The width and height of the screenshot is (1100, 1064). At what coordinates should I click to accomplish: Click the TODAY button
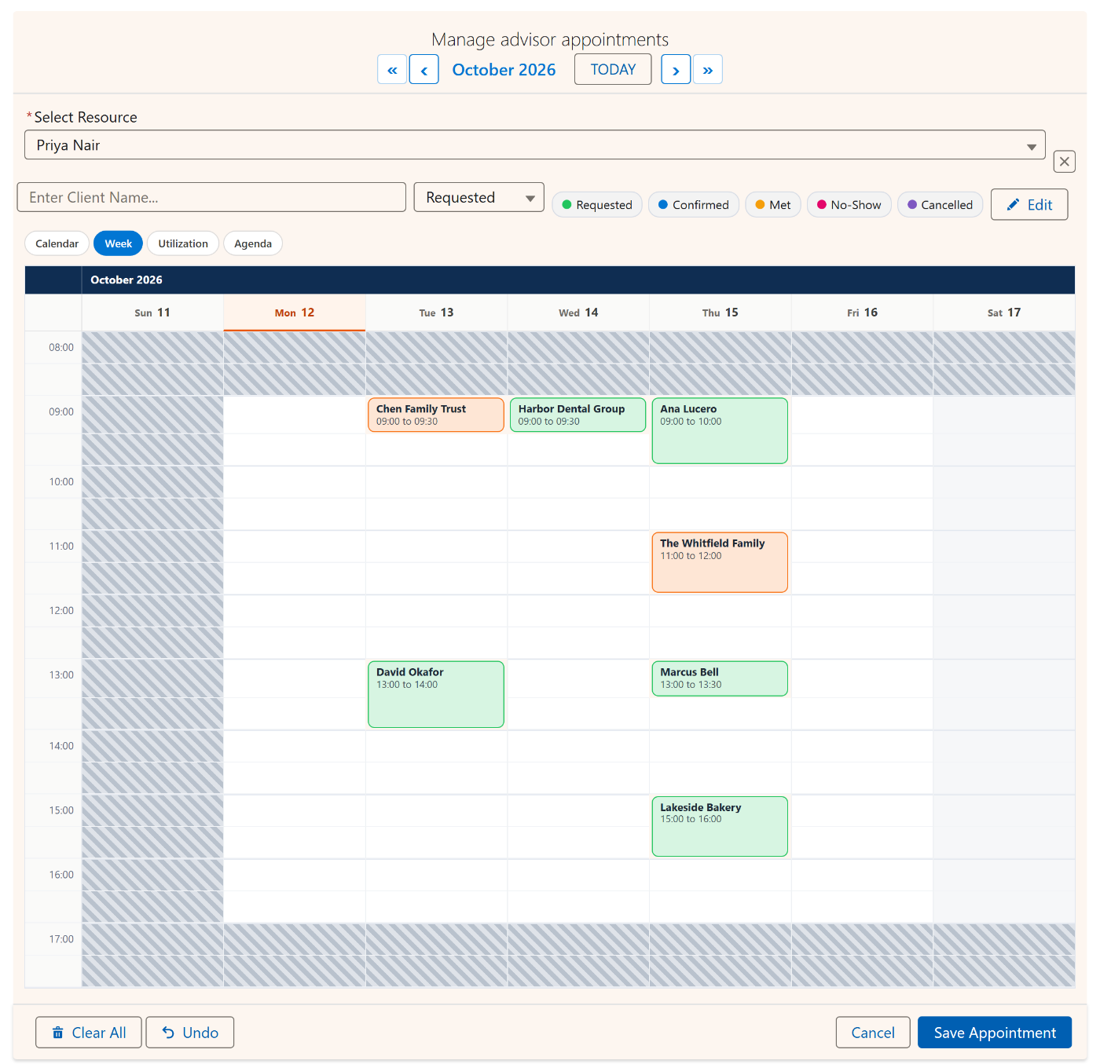click(x=613, y=69)
